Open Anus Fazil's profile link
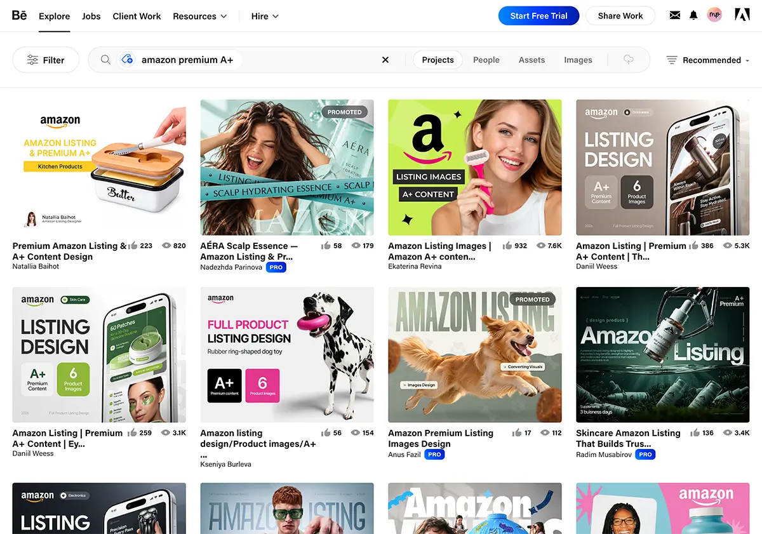Viewport: 762px width, 534px height. pyautogui.click(x=404, y=455)
